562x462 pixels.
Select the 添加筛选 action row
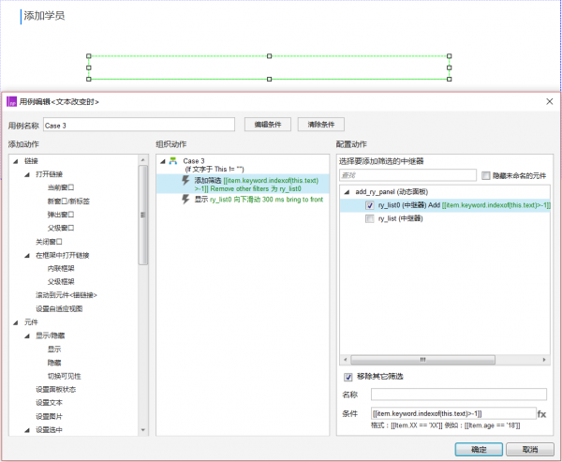[243, 184]
